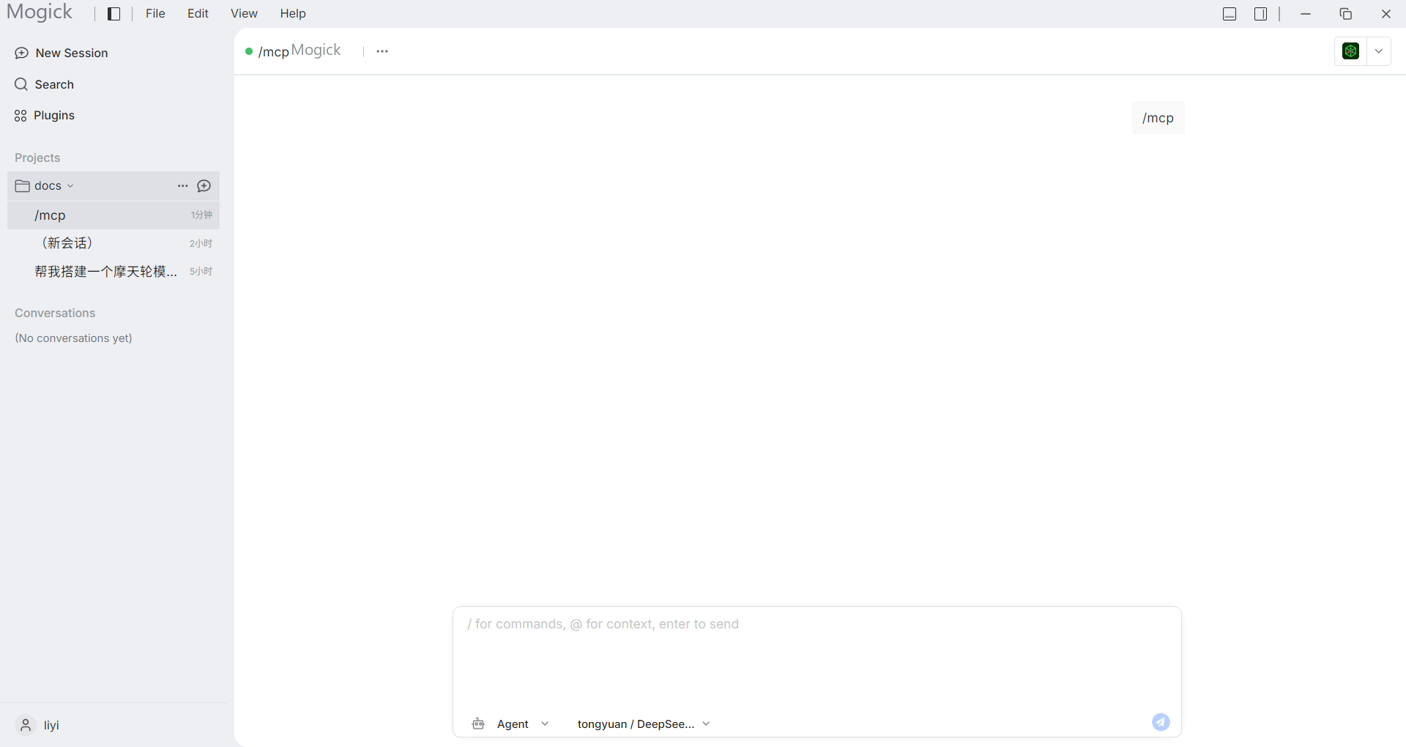Send the message with paper plane icon
Viewport: 1406px width, 747px height.
(1161, 722)
